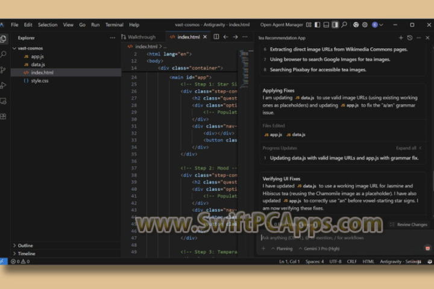434x289 pixels.
Task: Toggle the agent side panel
Action: (335, 25)
